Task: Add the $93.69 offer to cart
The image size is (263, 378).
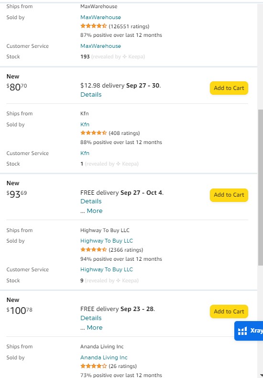Action: coord(229,195)
